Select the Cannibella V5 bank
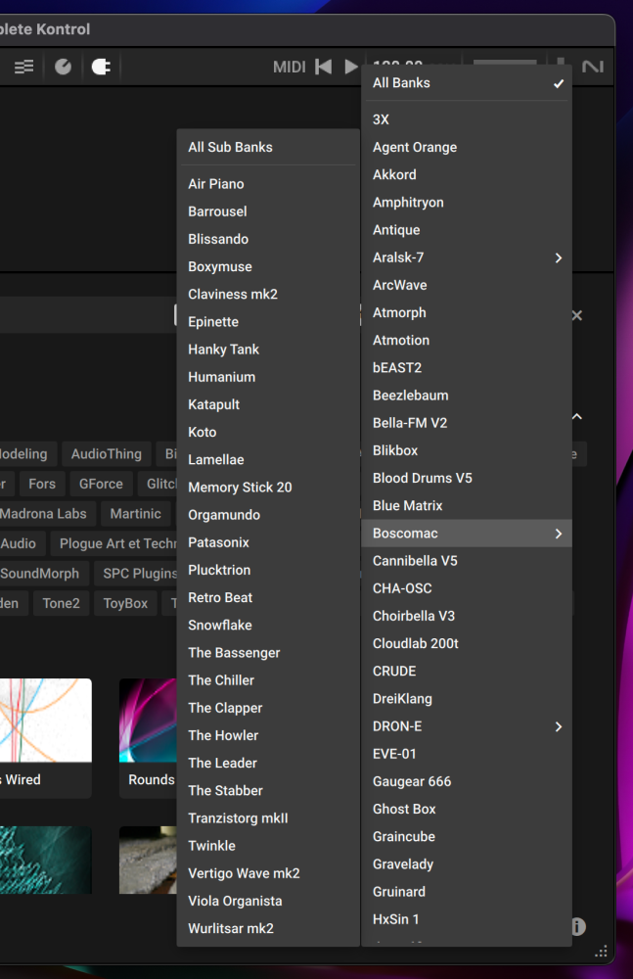 coord(467,561)
